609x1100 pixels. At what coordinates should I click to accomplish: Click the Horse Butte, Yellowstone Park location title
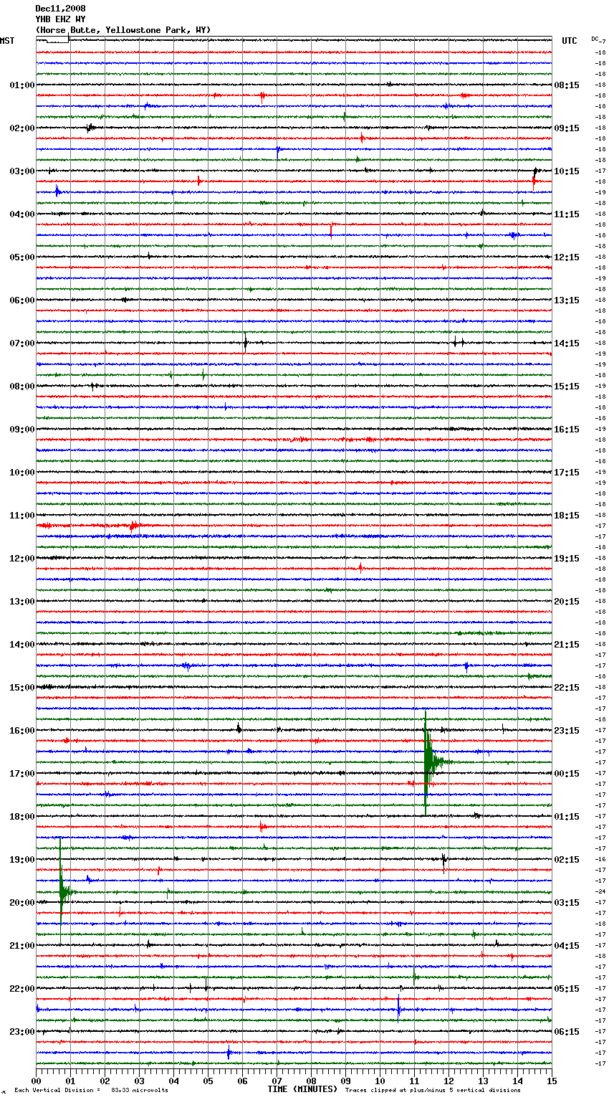pyautogui.click(x=123, y=30)
